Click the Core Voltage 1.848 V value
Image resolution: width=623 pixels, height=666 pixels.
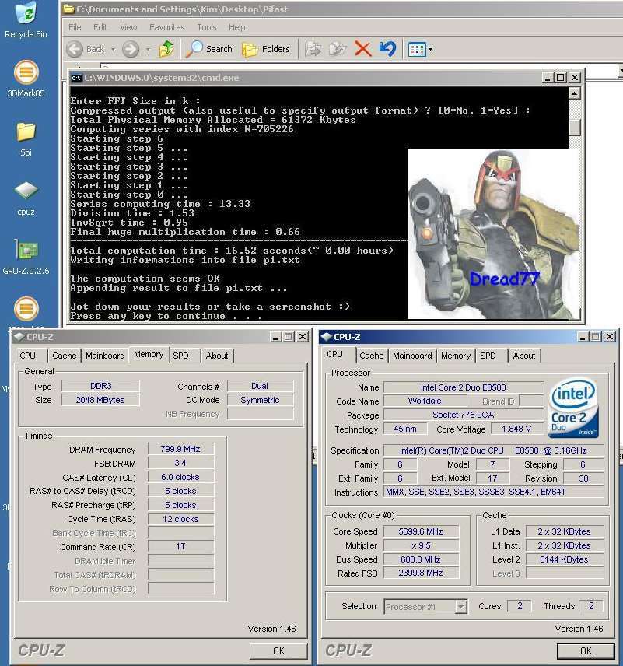click(x=516, y=429)
